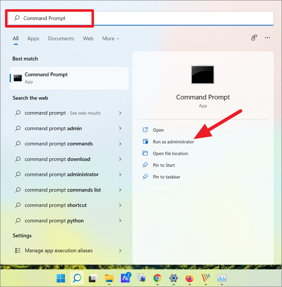This screenshot has width=282, height=287.
Task: Click settings list icon beside Manage app aliases
Action: (x=18, y=250)
